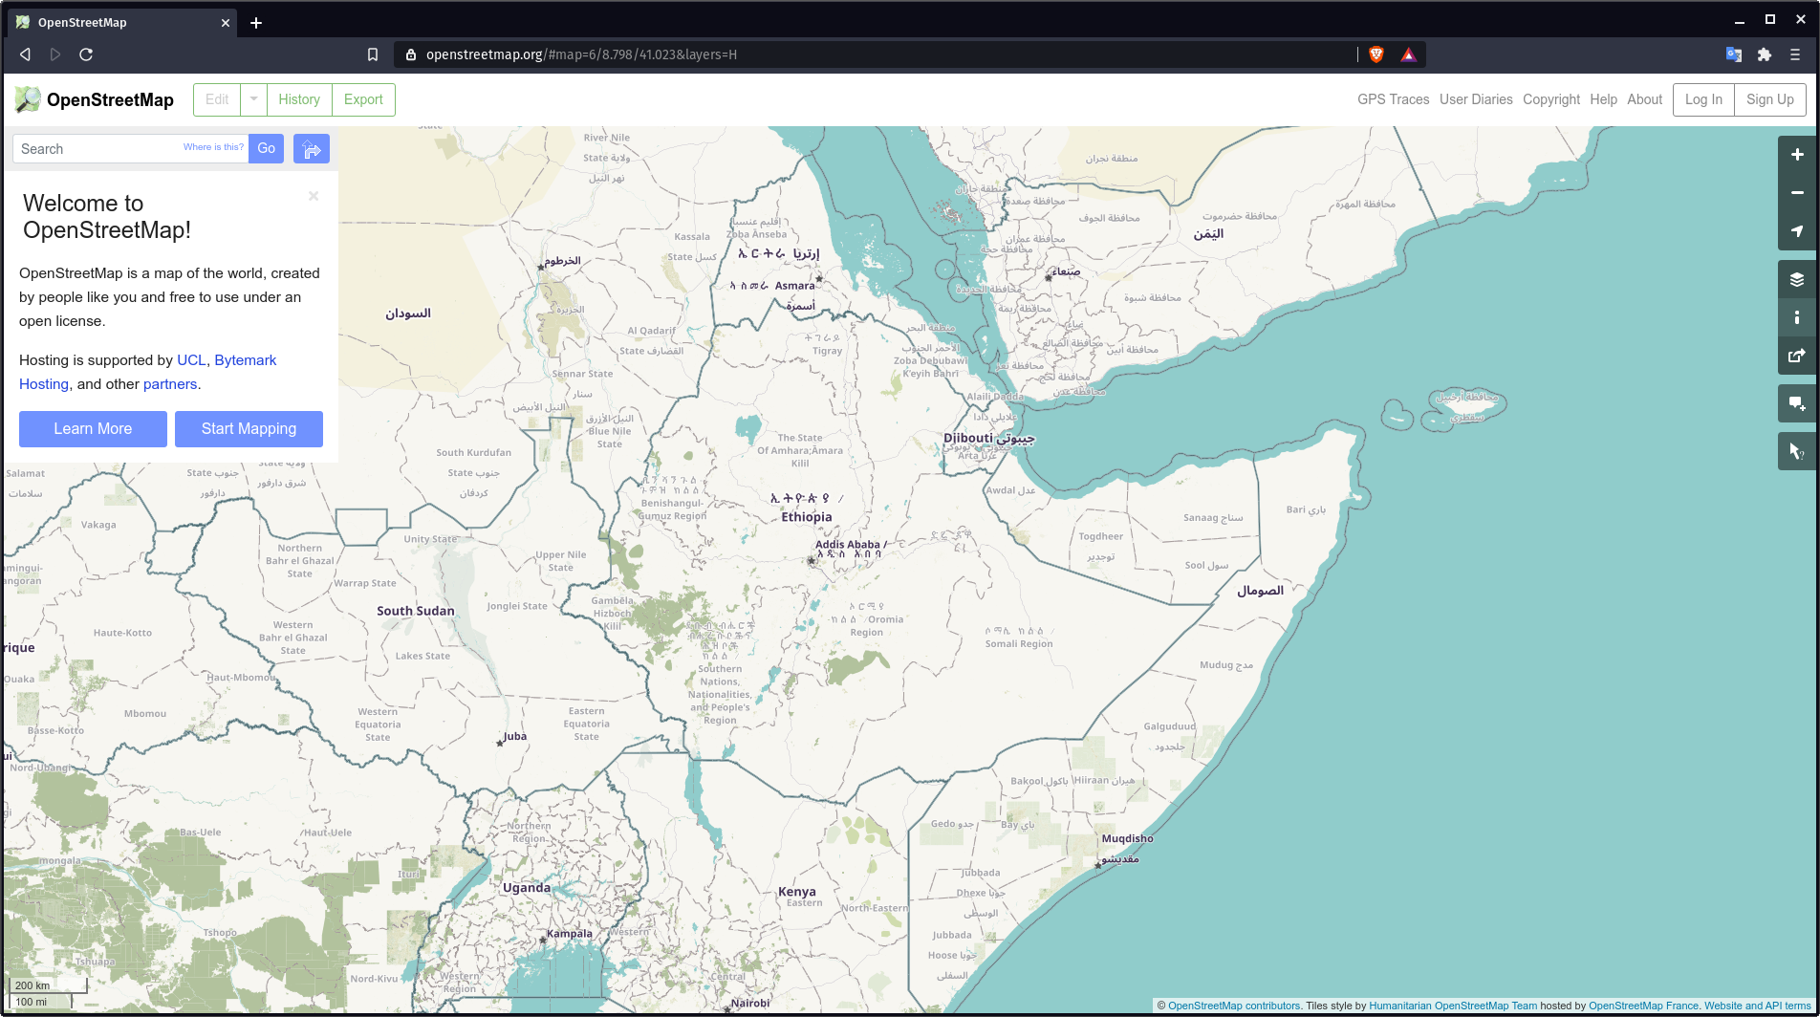Open the Brave Shields icon
The height and width of the screenshot is (1017, 1820).
coord(1376,54)
